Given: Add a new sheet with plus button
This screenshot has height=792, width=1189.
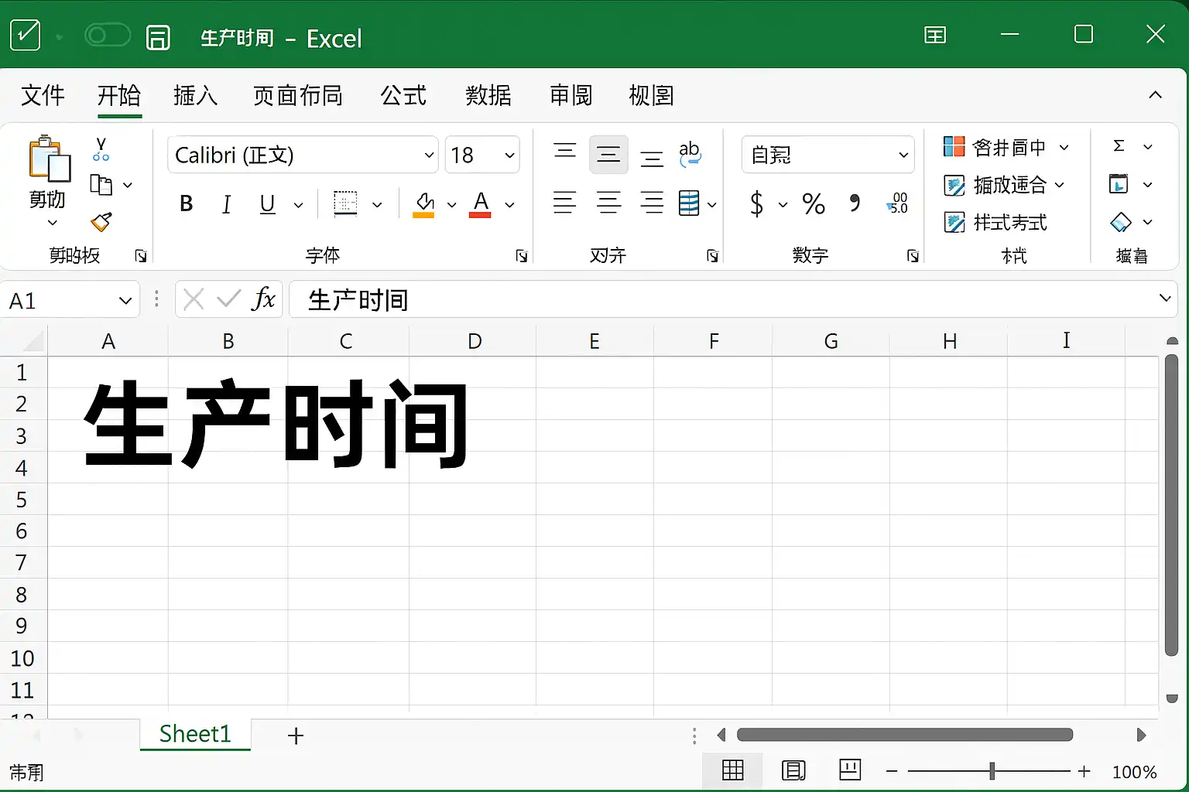Looking at the screenshot, I should click(x=295, y=736).
